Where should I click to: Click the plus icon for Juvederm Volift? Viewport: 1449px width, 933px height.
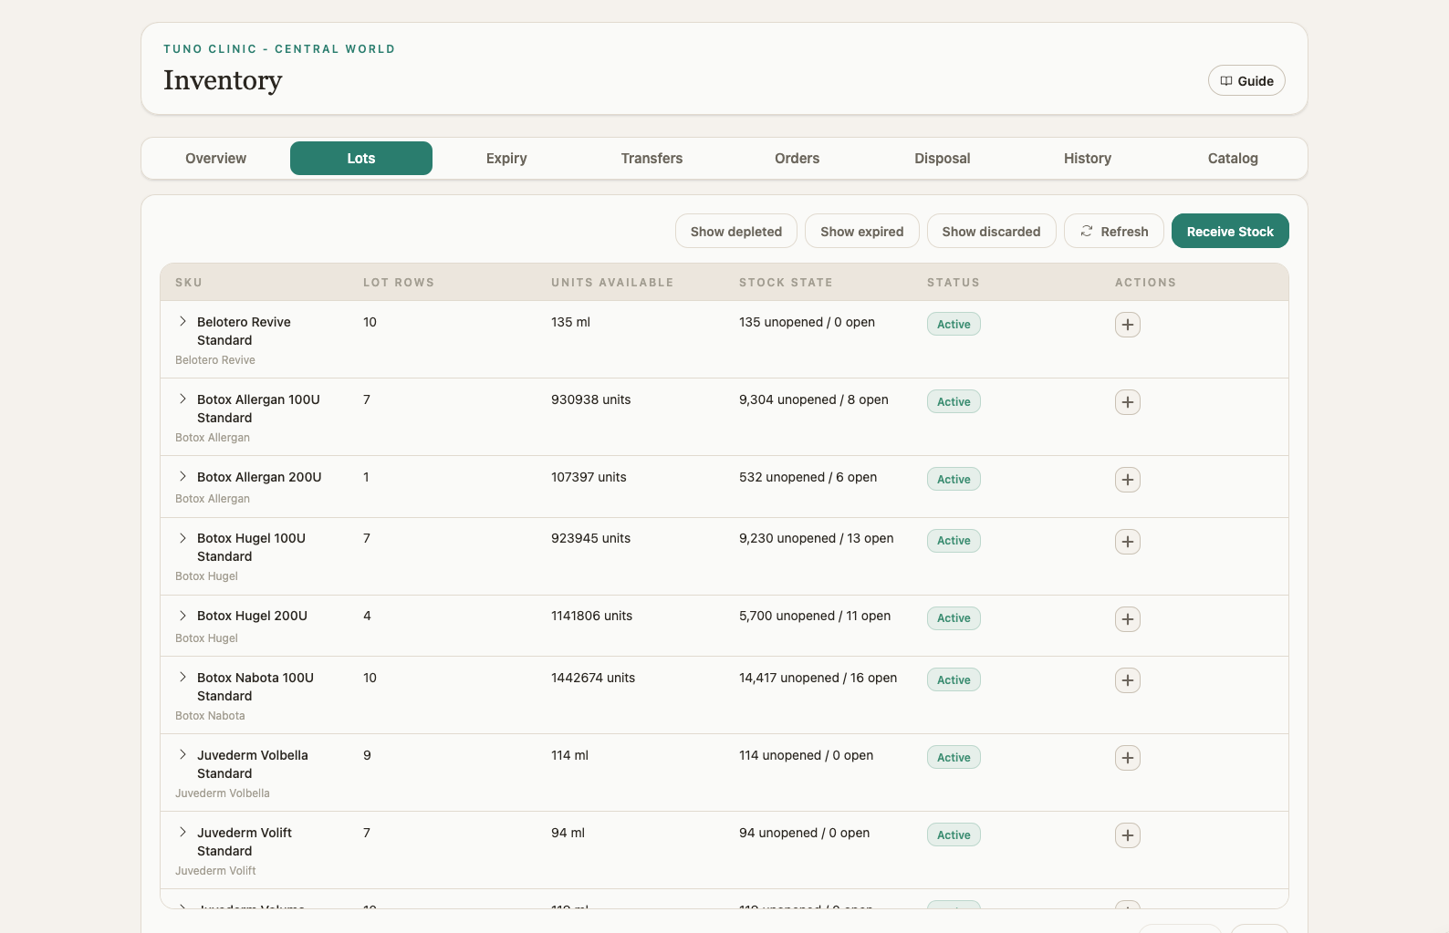[1128, 835]
